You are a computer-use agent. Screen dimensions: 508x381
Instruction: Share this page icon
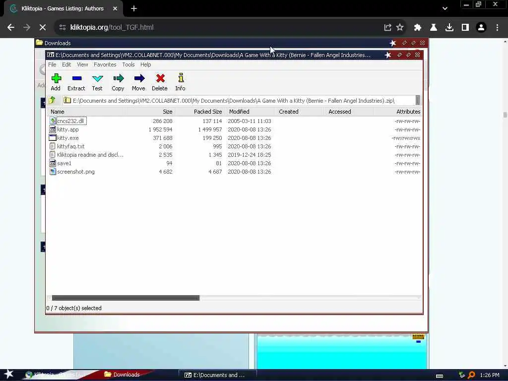coord(387,27)
